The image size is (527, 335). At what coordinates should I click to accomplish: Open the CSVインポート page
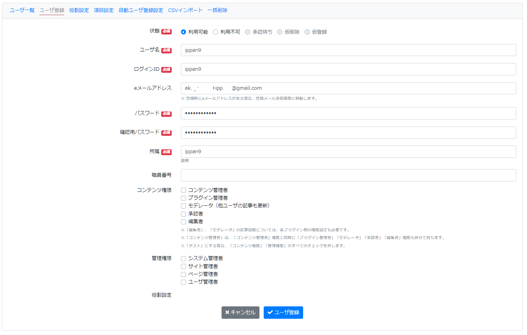(185, 10)
